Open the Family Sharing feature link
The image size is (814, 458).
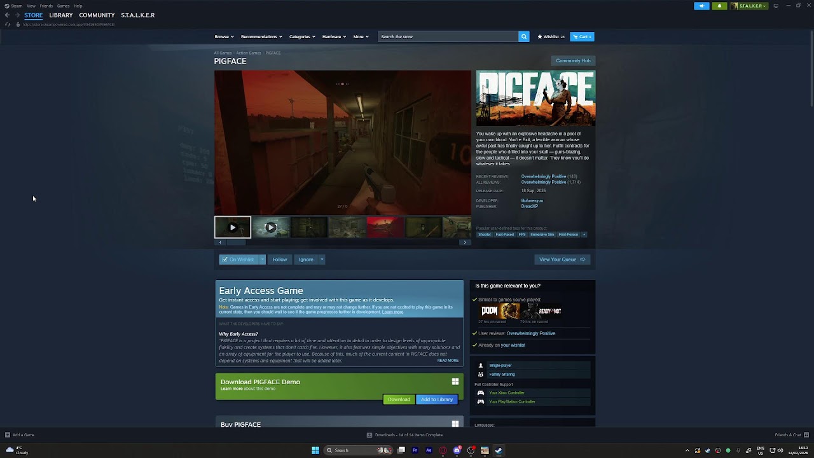[x=502, y=375]
